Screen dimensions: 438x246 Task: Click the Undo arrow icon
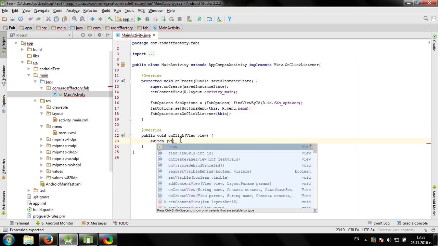point(30,19)
